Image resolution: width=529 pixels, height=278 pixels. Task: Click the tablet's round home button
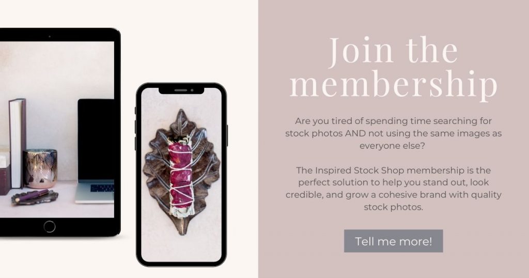(x=49, y=227)
